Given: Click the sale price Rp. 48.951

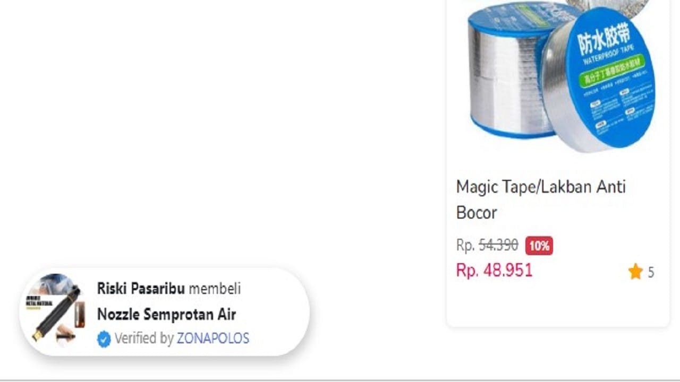Looking at the screenshot, I should (x=494, y=271).
